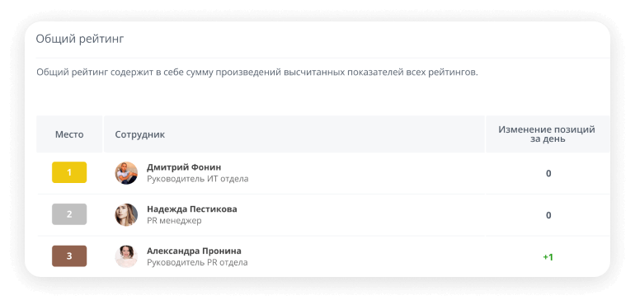Click Надежда Пестикова's avatar photo
This screenshot has height=305, width=635.
126,214
